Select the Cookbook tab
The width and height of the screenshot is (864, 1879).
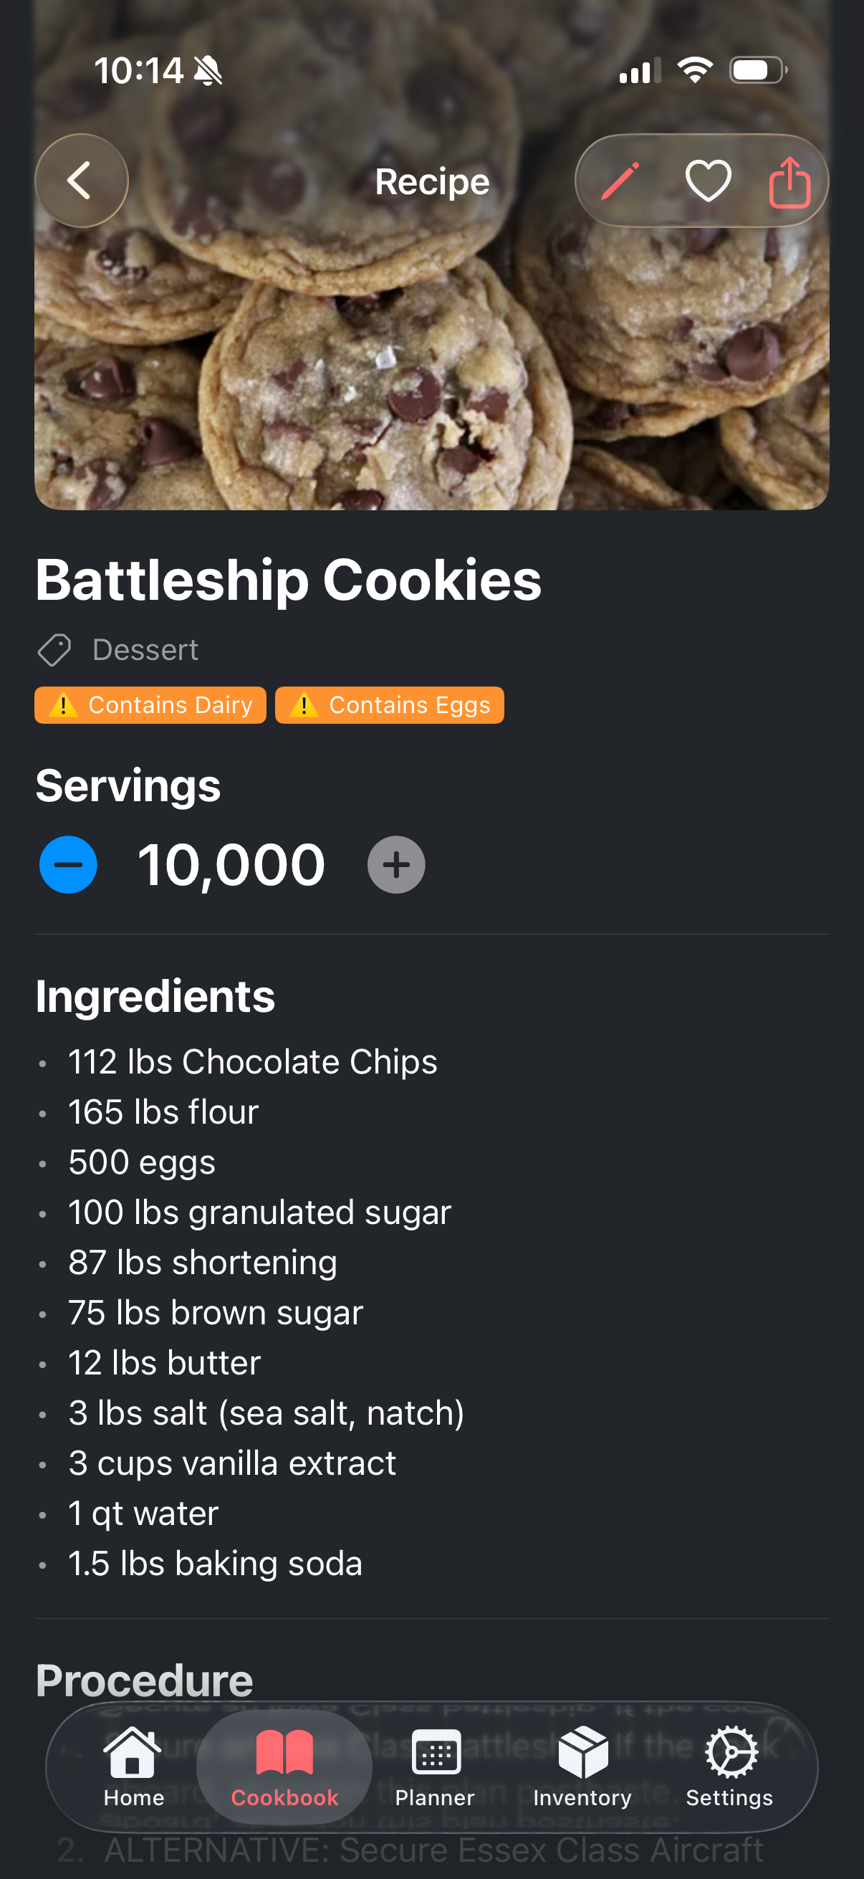tap(284, 1766)
